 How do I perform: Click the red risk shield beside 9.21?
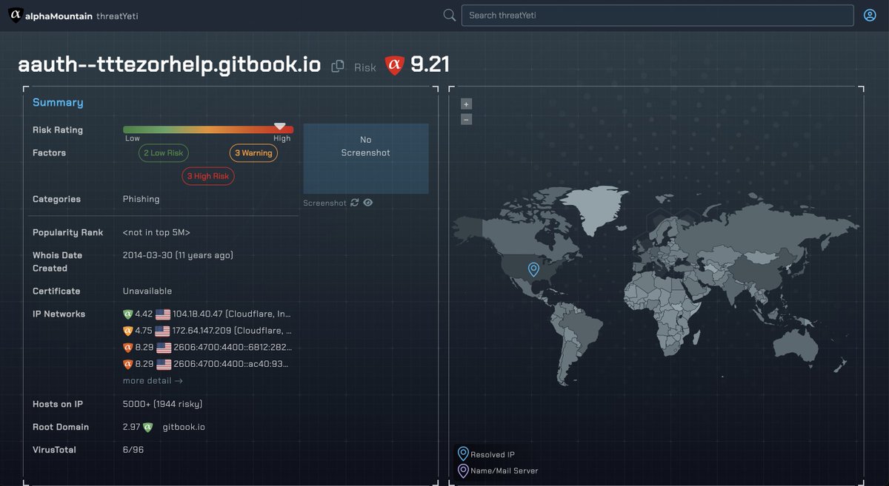pos(394,66)
